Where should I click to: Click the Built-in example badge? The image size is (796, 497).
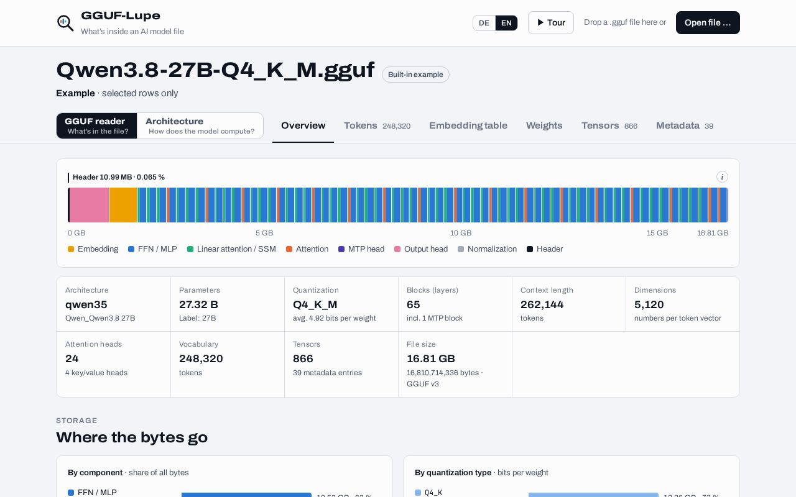415,75
